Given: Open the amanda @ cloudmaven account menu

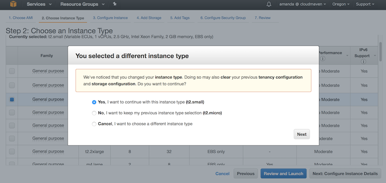Looking at the screenshot, I should [x=303, y=4].
